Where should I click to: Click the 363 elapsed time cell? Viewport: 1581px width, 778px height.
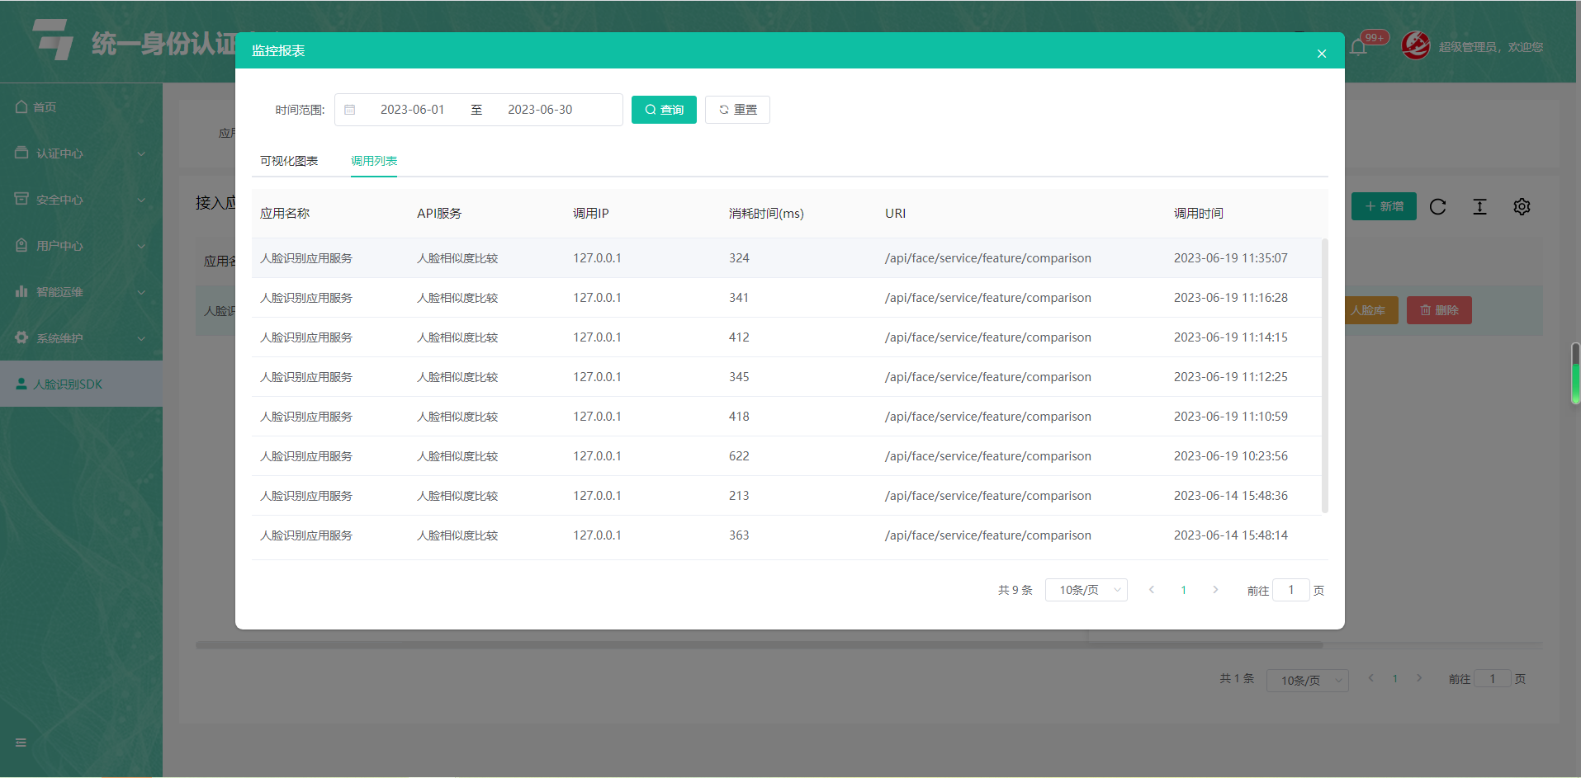pyautogui.click(x=739, y=535)
